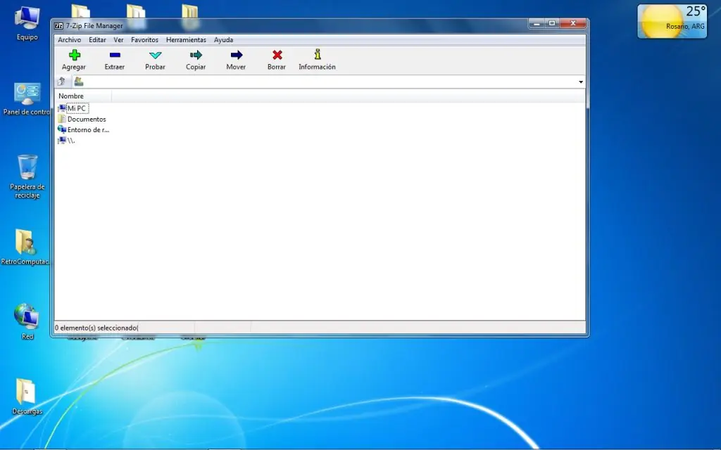The width and height of the screenshot is (721, 450).
Task: Select the \\. entry icon
Action: (x=62, y=141)
